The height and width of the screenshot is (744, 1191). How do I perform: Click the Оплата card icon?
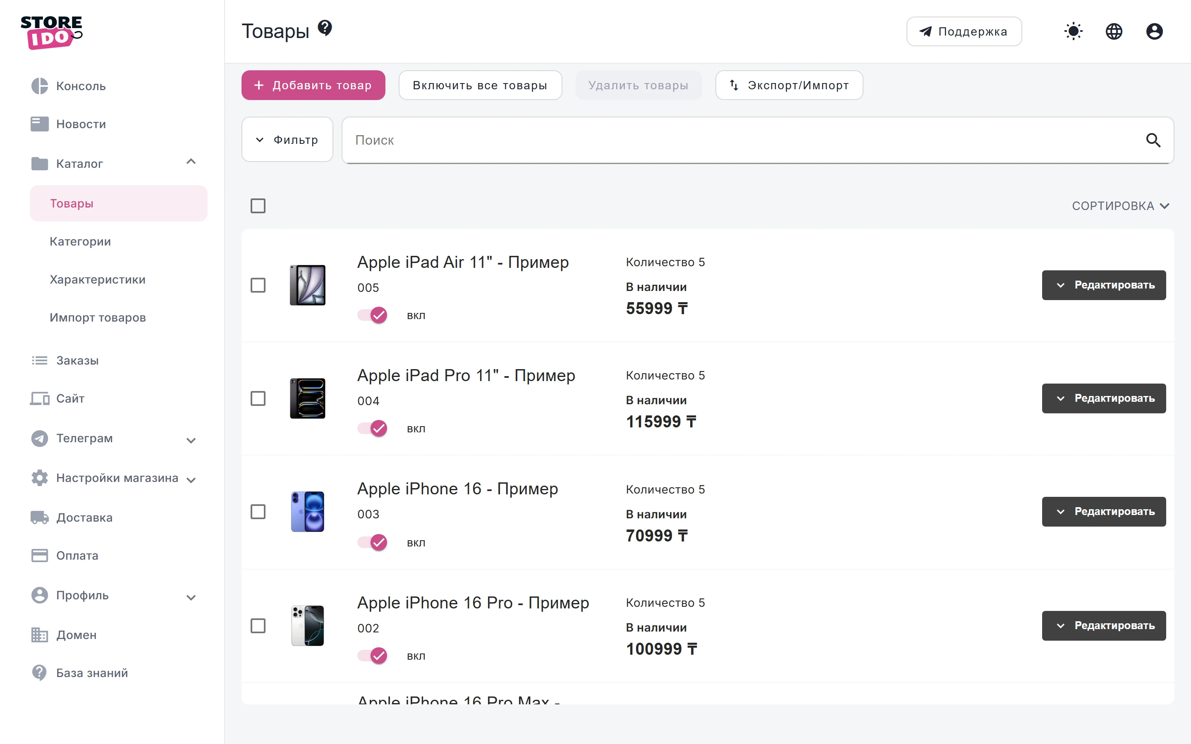pyautogui.click(x=39, y=556)
